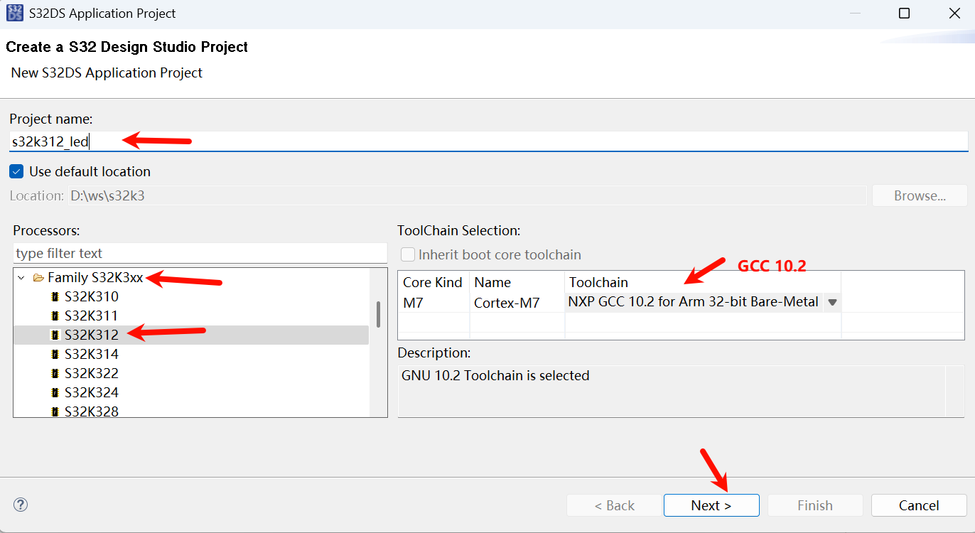Click the S32K312 chip icon
The height and width of the screenshot is (533, 975).
pos(55,335)
